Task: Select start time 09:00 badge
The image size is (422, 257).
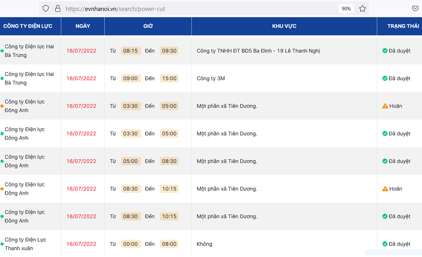Action: (x=131, y=78)
